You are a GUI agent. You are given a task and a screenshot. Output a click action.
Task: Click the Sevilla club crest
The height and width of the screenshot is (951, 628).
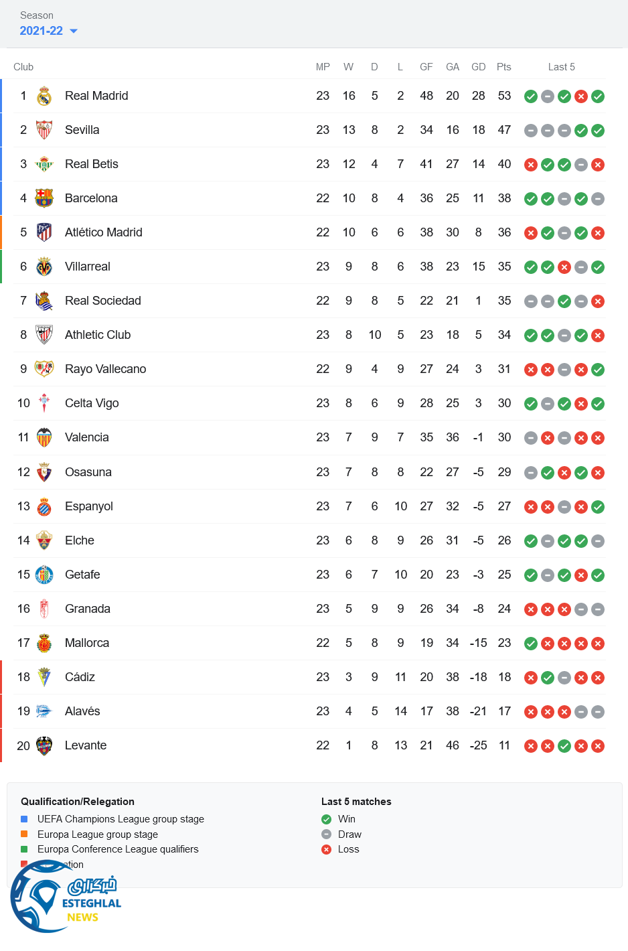(x=44, y=130)
